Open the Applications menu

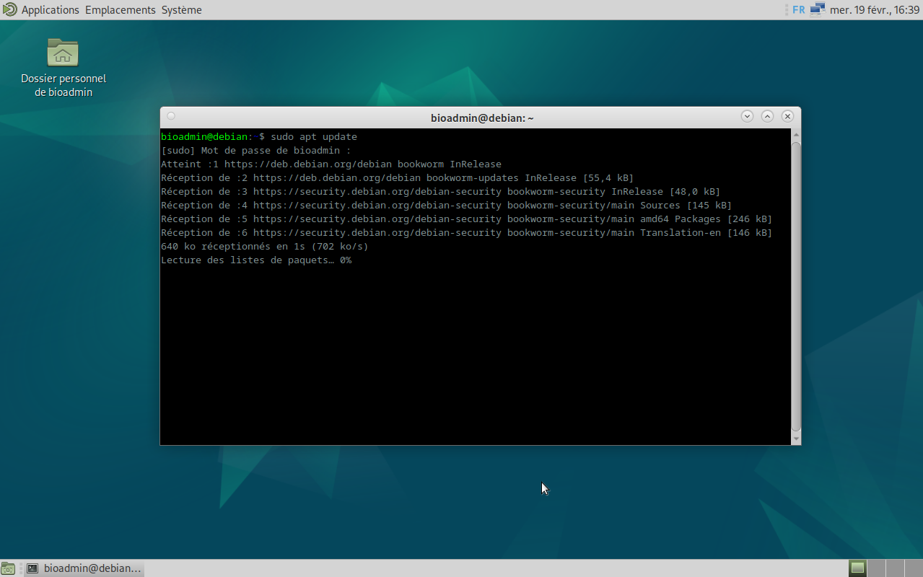pos(50,10)
